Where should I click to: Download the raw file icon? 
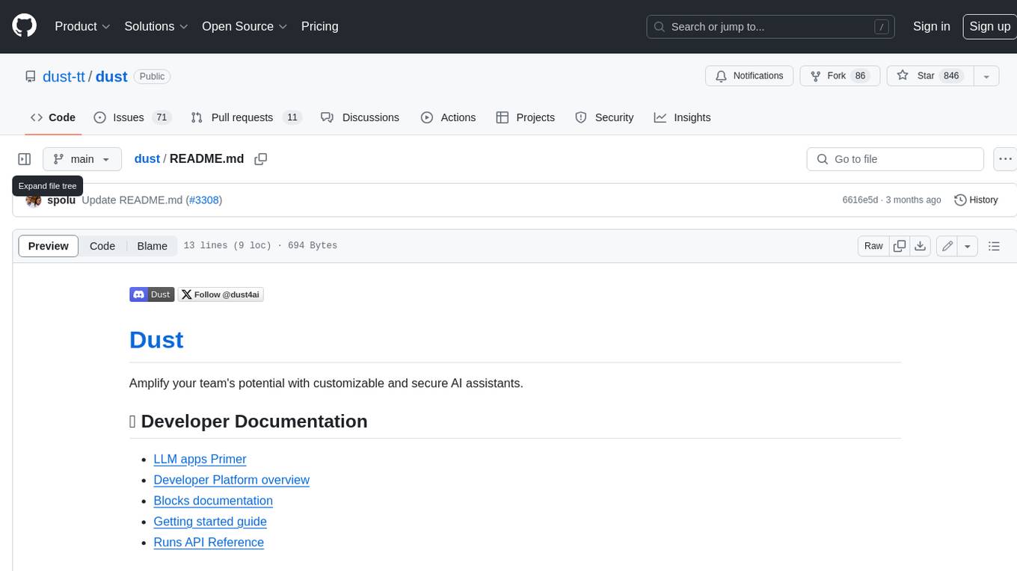coord(921,246)
